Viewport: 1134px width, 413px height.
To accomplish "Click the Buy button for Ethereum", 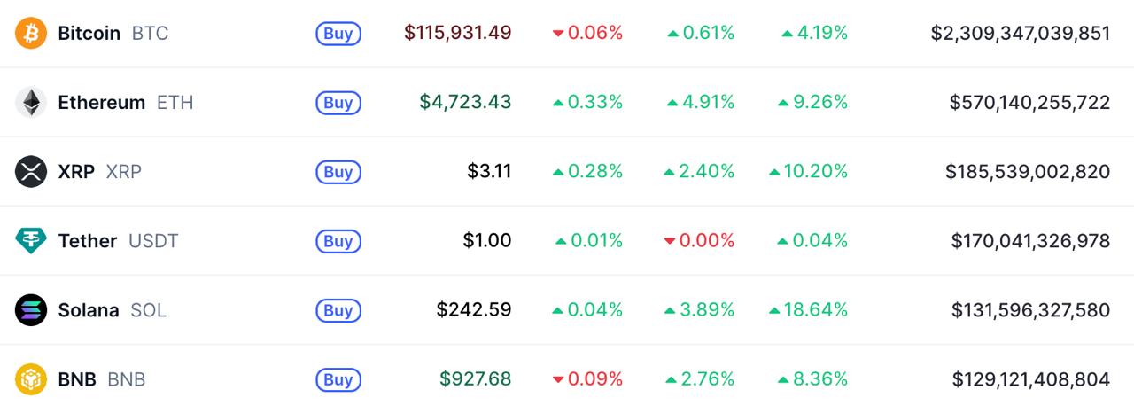I will coord(338,103).
